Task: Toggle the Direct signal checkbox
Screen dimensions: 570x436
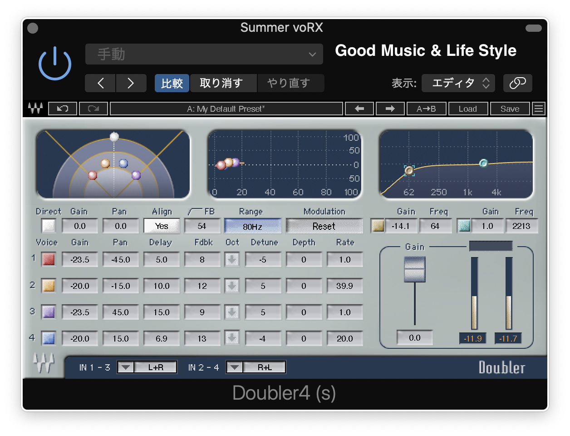Action: tap(48, 226)
